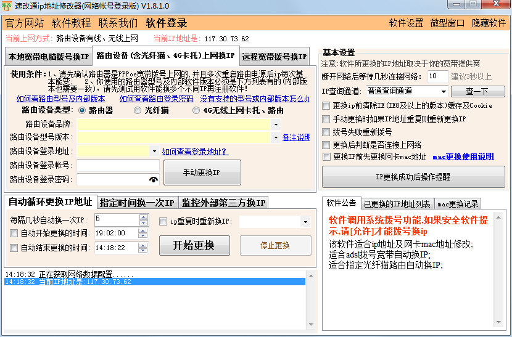Enable 自动开始更换的时间 checkbox
Image resolution: width=512 pixels, height=337 pixels.
click(x=14, y=233)
